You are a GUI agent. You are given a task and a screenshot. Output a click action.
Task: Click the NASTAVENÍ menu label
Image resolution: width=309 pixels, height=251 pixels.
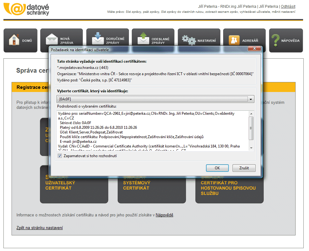(x=207, y=41)
